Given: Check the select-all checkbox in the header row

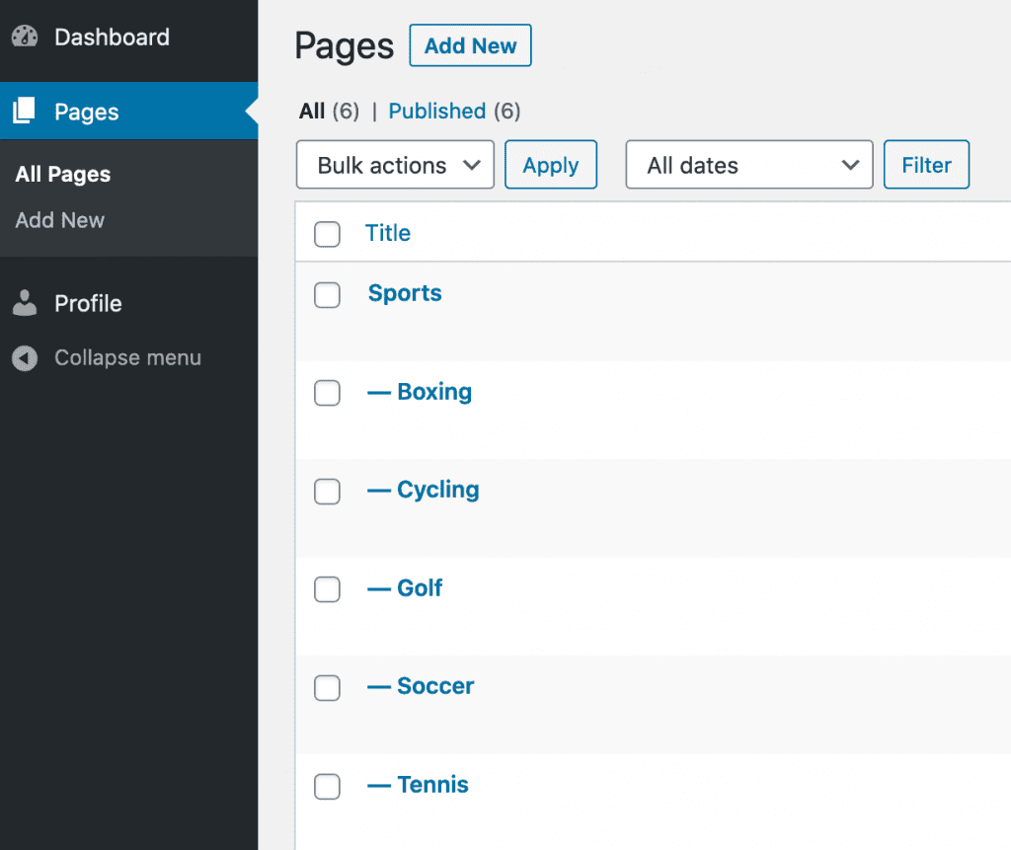Looking at the screenshot, I should point(327,234).
